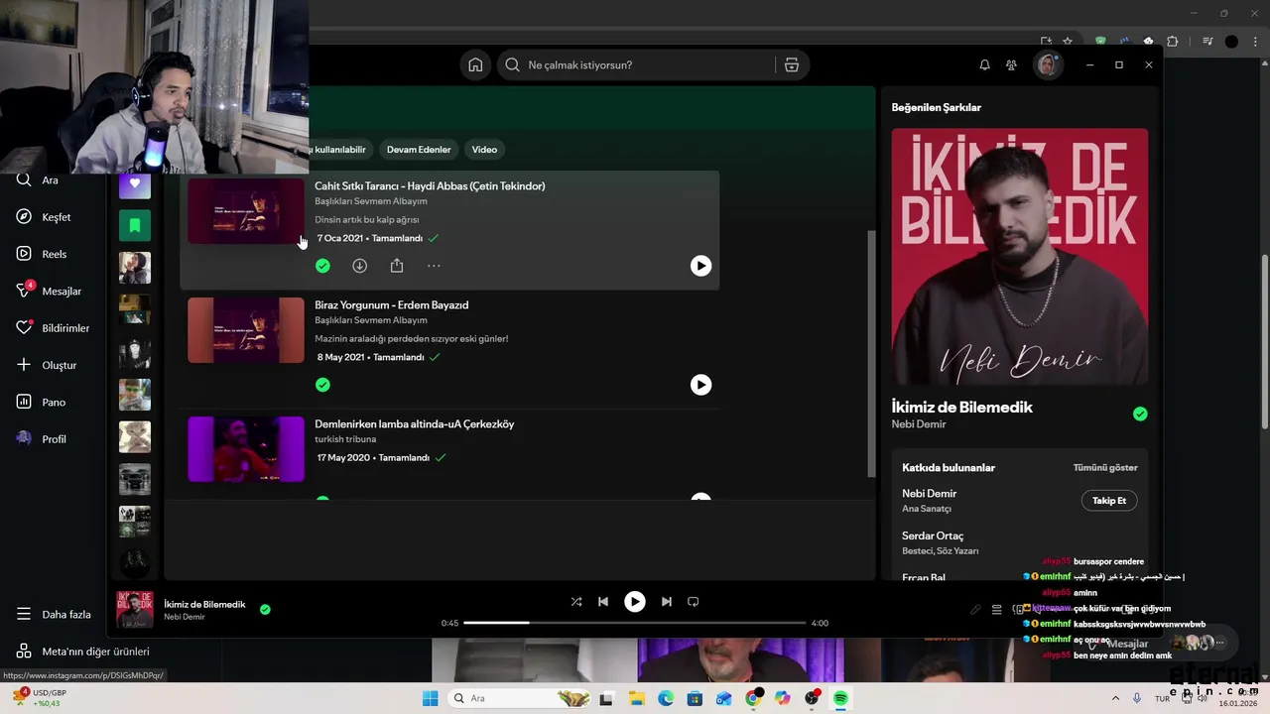1270x714 pixels.
Task: Toggle saved checkmark on Biraz Yorgunum episode
Action: (322, 385)
